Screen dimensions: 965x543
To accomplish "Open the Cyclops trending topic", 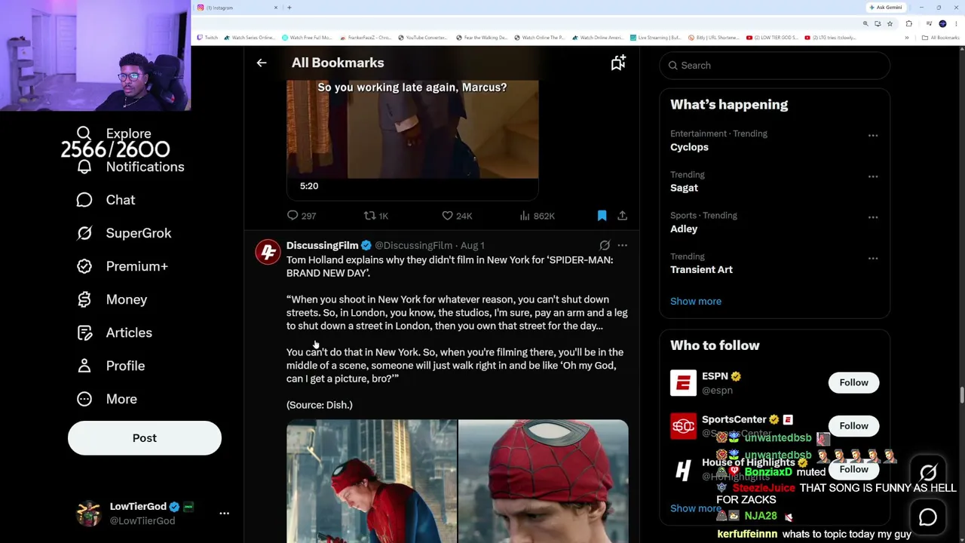I will [689, 147].
